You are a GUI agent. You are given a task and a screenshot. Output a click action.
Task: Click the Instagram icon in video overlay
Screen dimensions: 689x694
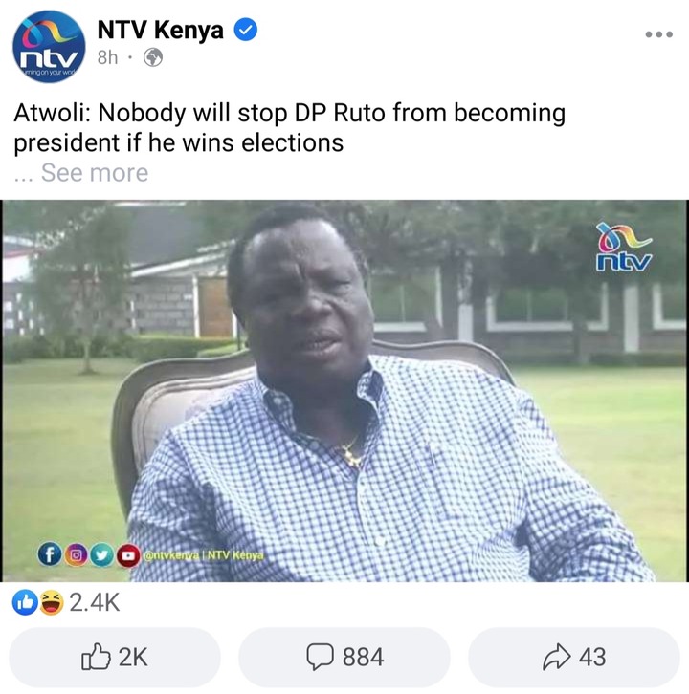pyautogui.click(x=77, y=554)
